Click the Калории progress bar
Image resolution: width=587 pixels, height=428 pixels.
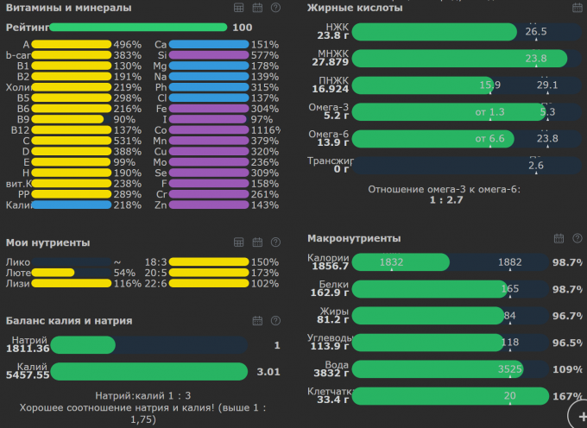449,262
